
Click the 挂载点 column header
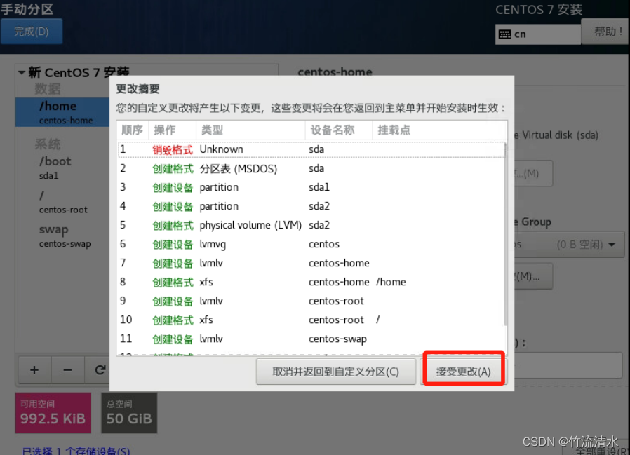tap(438, 130)
